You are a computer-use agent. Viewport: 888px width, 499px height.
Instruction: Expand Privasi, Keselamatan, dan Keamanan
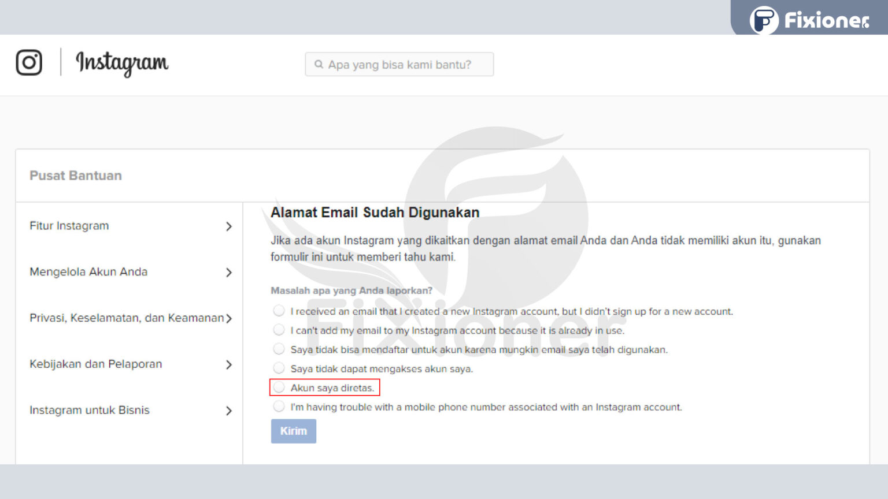pos(230,318)
